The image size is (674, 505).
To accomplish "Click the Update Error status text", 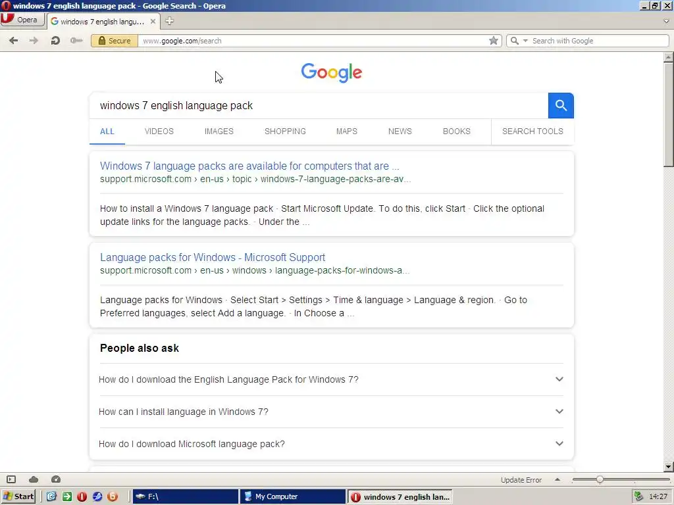I will 521,480.
